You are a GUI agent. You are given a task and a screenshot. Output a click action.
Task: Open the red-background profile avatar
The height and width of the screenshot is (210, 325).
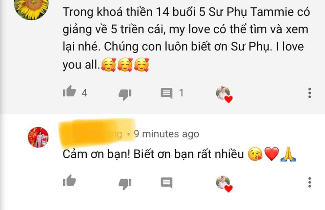[x=38, y=137]
